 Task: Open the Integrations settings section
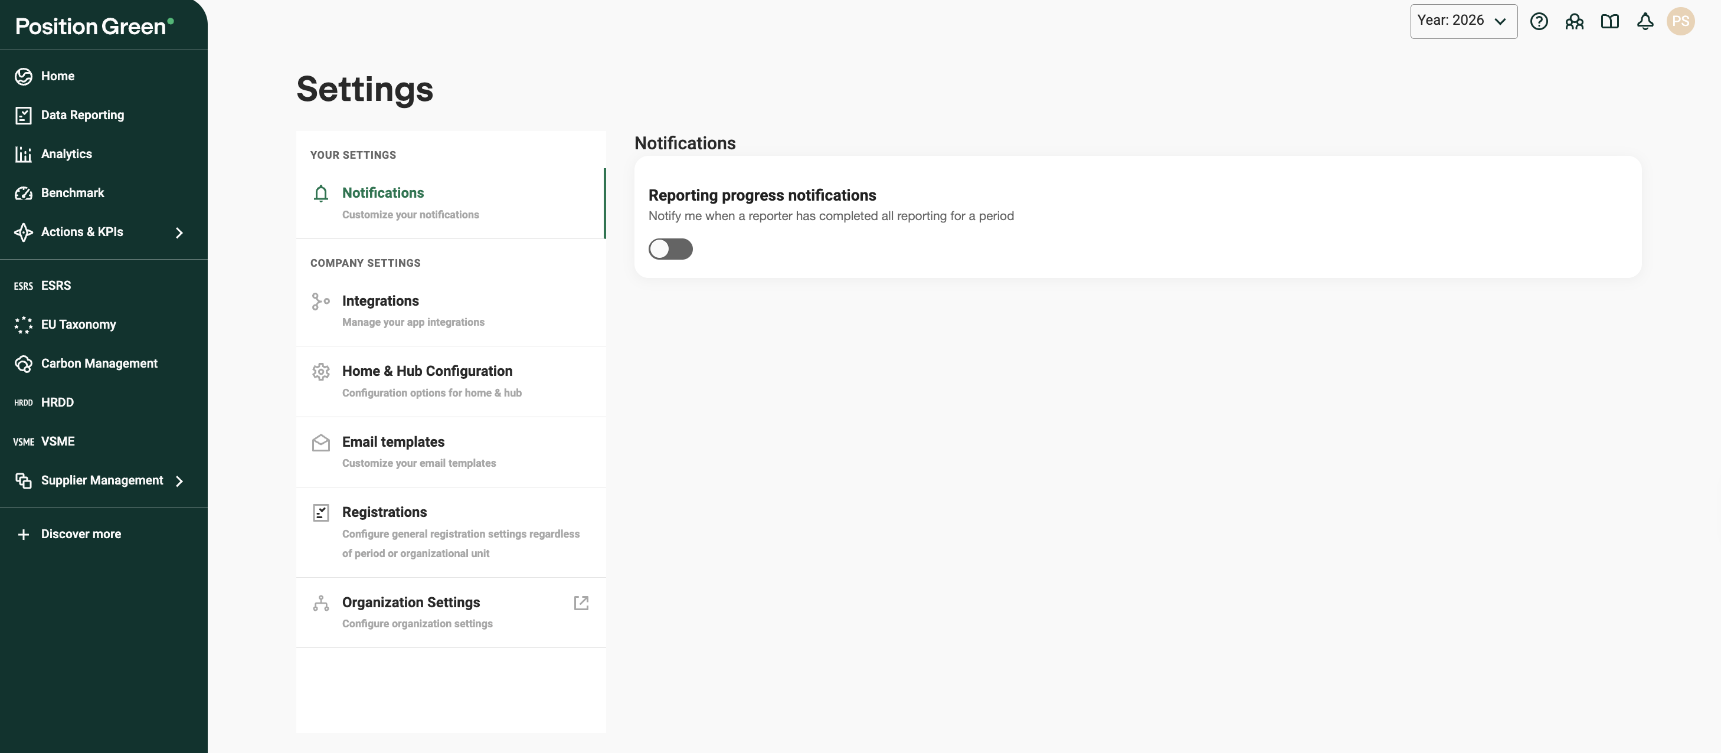[x=451, y=310]
